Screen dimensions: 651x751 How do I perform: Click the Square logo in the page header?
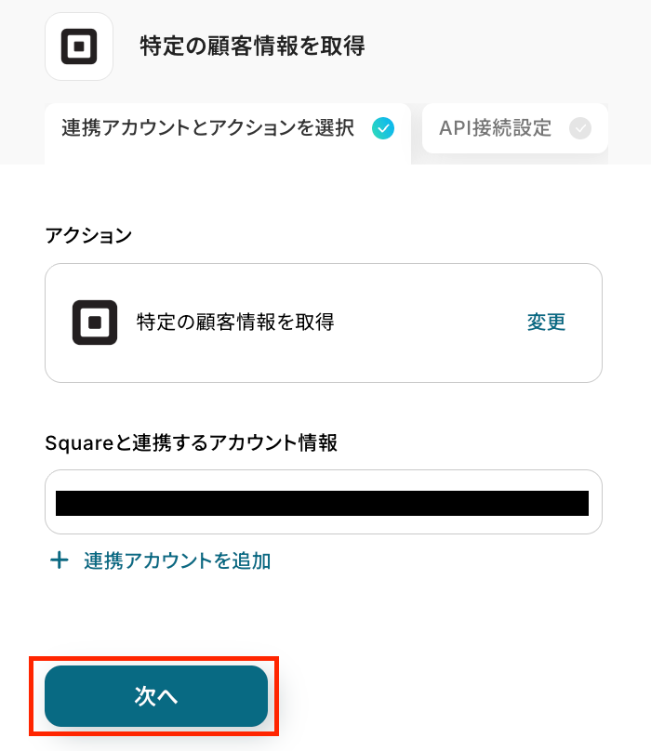point(79,46)
